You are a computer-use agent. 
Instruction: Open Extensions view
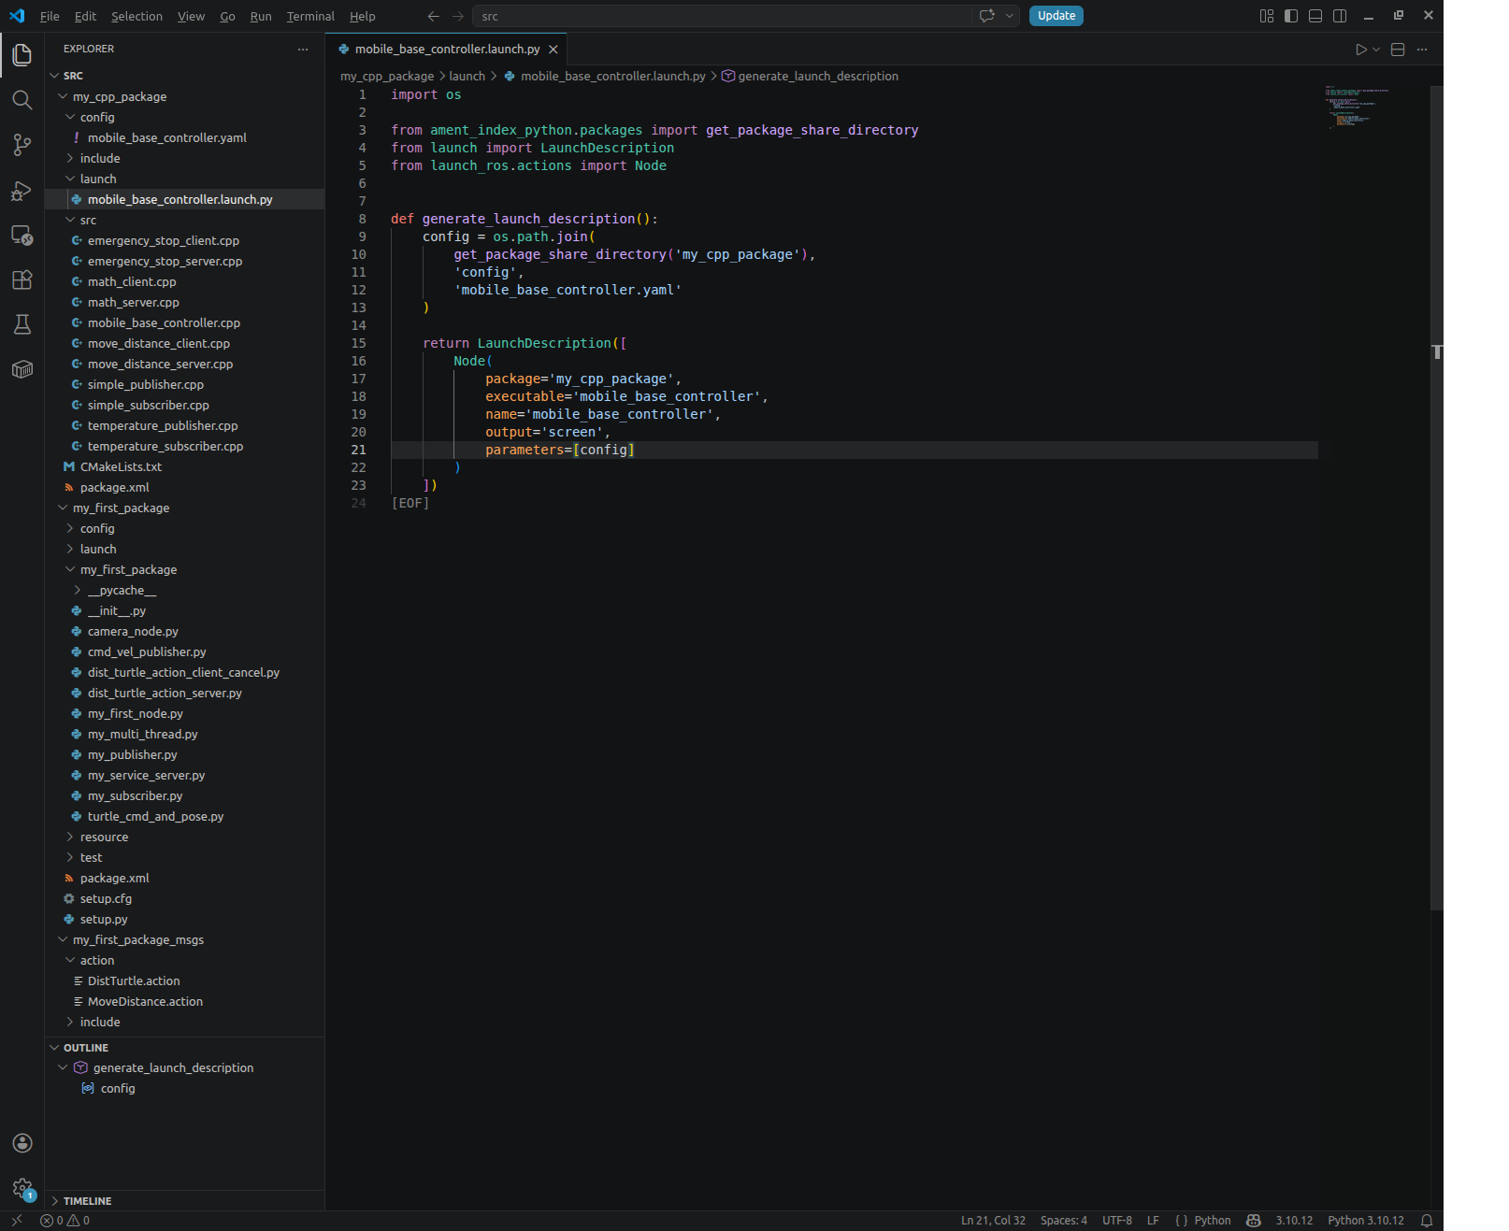[22, 279]
